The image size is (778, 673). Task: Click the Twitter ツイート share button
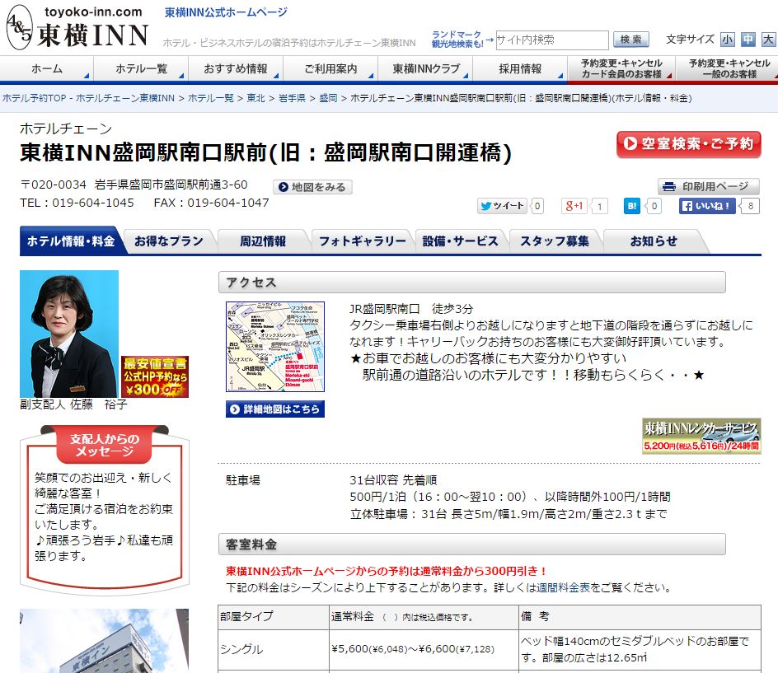tap(502, 206)
